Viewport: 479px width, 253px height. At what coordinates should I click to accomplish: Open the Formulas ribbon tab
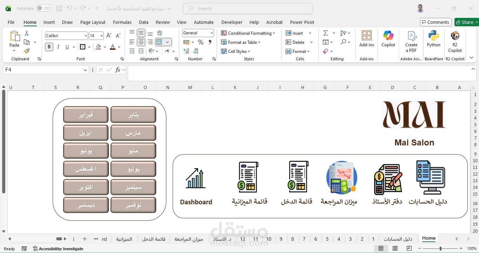coord(122,22)
